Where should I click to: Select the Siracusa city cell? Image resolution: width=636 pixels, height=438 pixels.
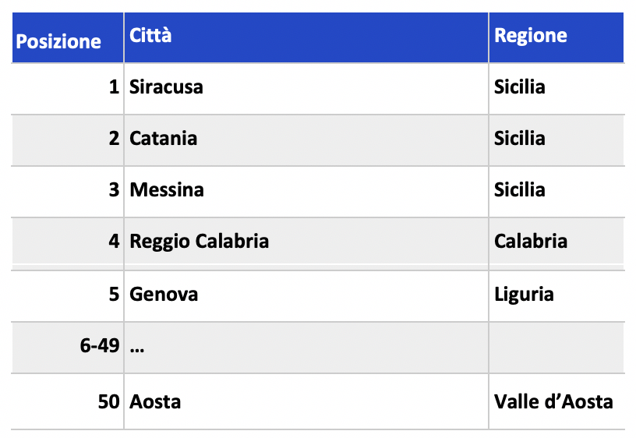[166, 87]
